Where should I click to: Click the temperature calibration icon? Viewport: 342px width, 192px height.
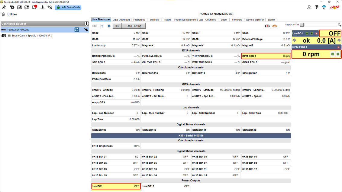point(42,7)
